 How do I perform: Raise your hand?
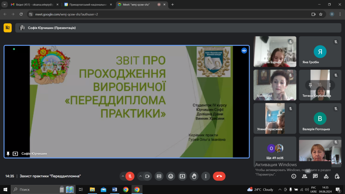[194, 176]
